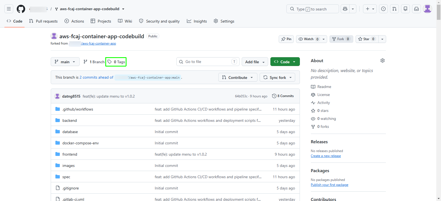Screen dimensions: 441x201
Task: Fork the repository
Action: (x=341, y=39)
